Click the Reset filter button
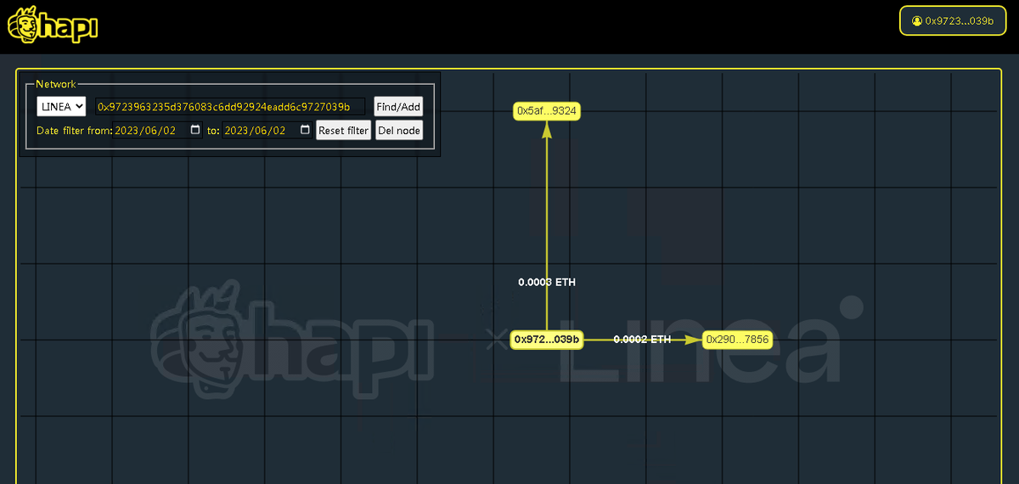Screen dimensions: 1019x484 pyautogui.click(x=343, y=131)
